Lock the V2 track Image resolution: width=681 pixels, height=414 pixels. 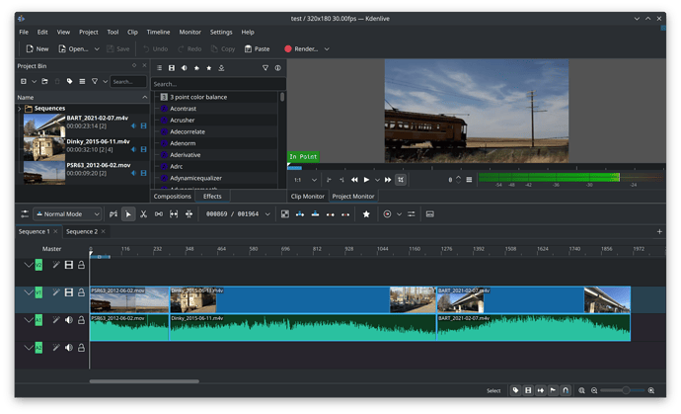click(x=81, y=265)
